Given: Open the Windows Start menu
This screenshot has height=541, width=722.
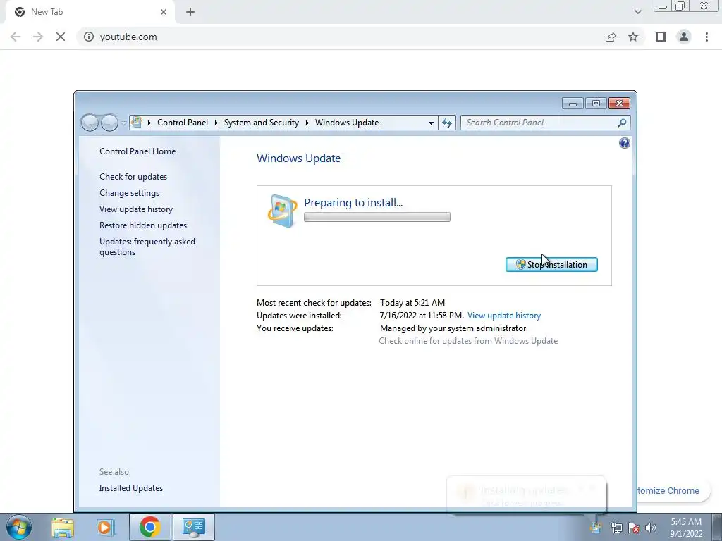Looking at the screenshot, I should 19,527.
